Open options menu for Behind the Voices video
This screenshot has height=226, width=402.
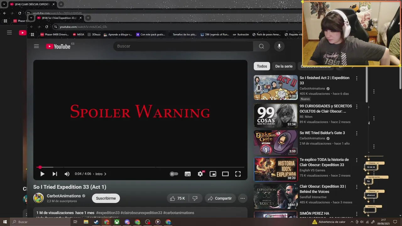pyautogui.click(x=356, y=187)
